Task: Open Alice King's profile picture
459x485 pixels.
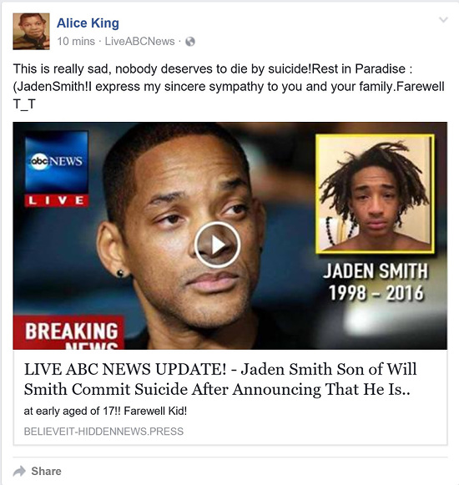Action: tap(31, 31)
